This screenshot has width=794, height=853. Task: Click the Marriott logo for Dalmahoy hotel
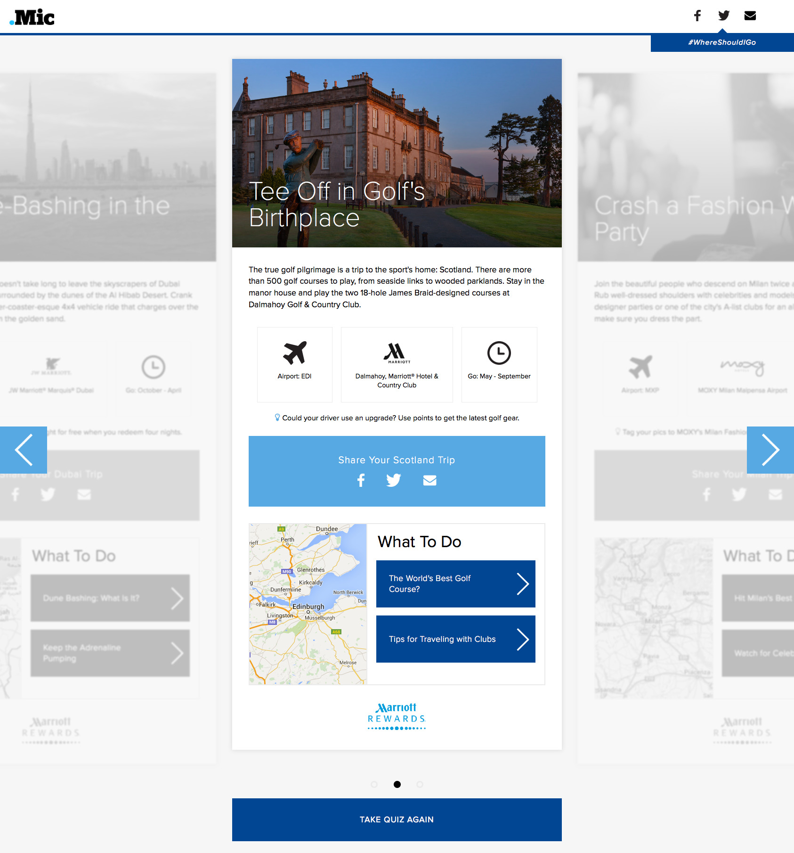397,353
